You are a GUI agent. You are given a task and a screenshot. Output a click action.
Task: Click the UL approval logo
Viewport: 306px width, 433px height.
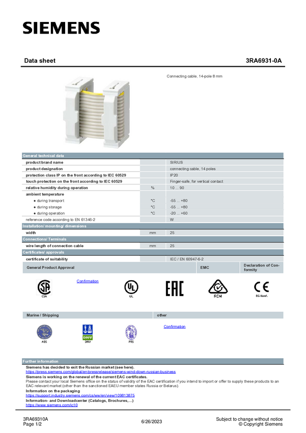click(131, 288)
